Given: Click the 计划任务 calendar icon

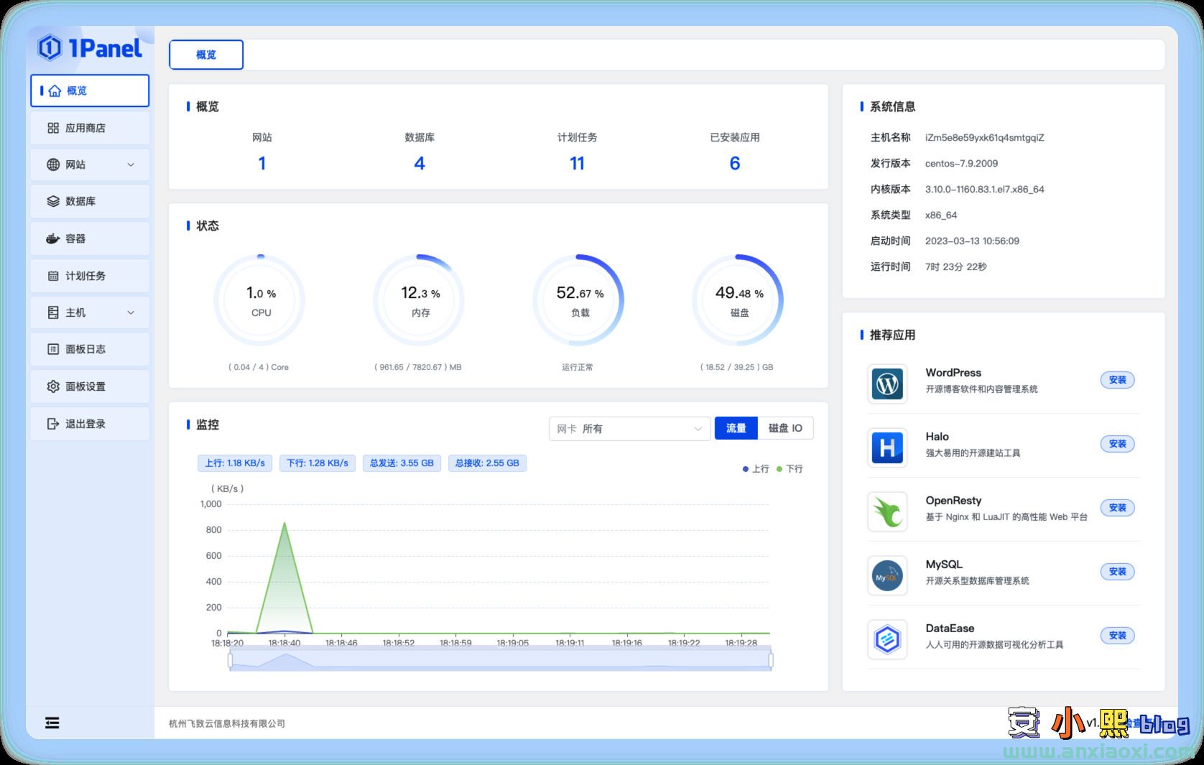Looking at the screenshot, I should [x=53, y=276].
